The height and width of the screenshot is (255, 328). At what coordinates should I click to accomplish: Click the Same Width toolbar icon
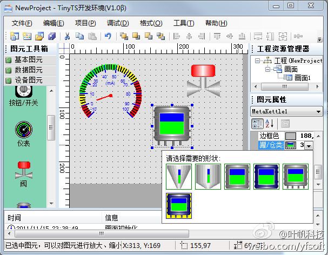(x=258, y=36)
